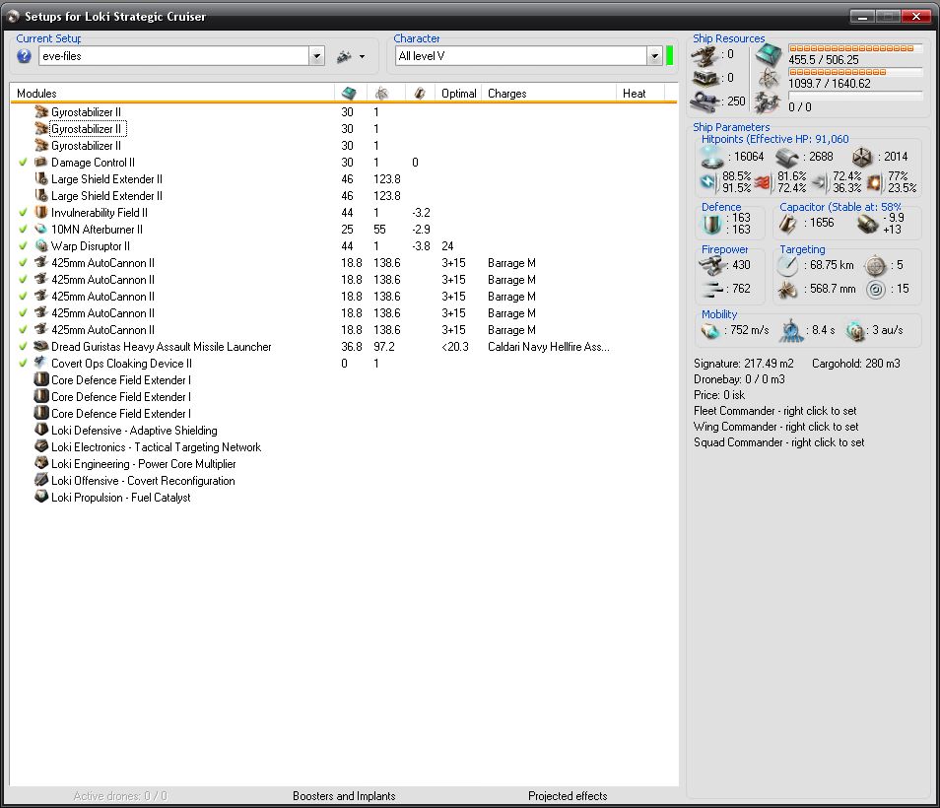The height and width of the screenshot is (808, 940).
Task: Sort by the Optimal column header
Action: (x=458, y=93)
